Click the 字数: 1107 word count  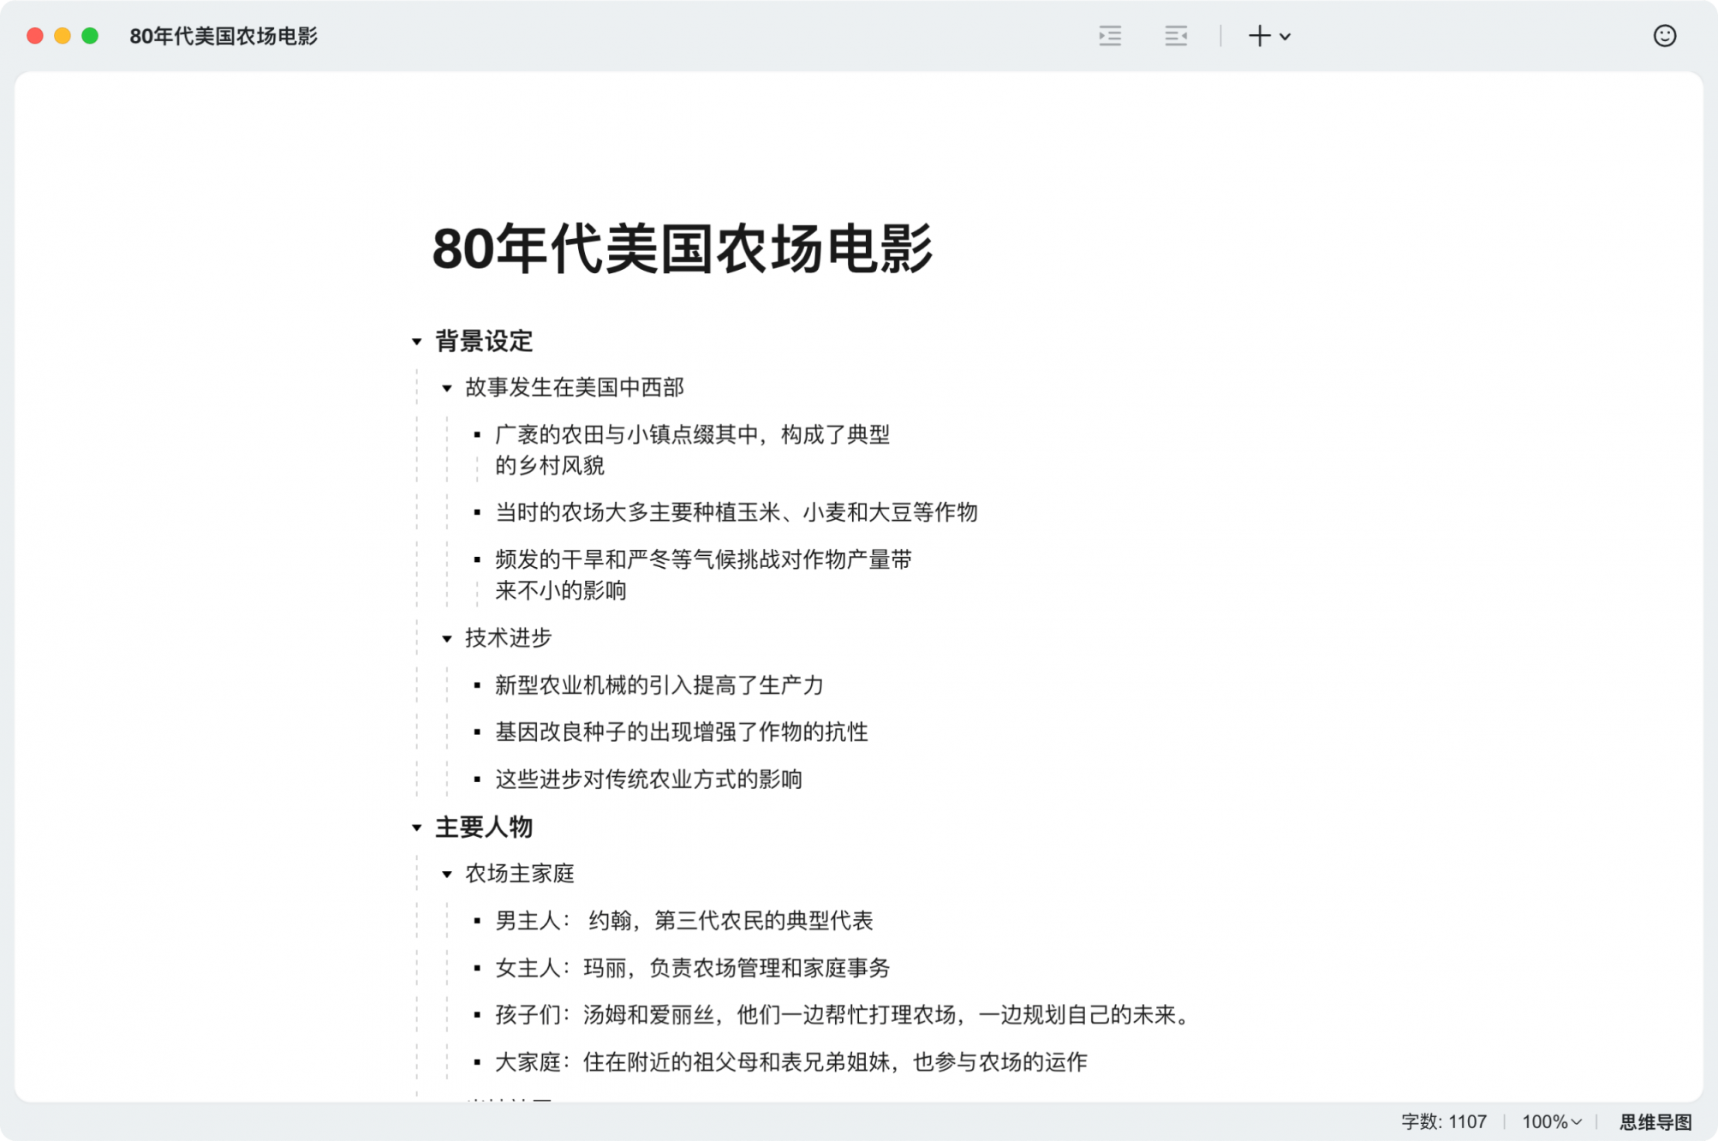(1443, 1121)
